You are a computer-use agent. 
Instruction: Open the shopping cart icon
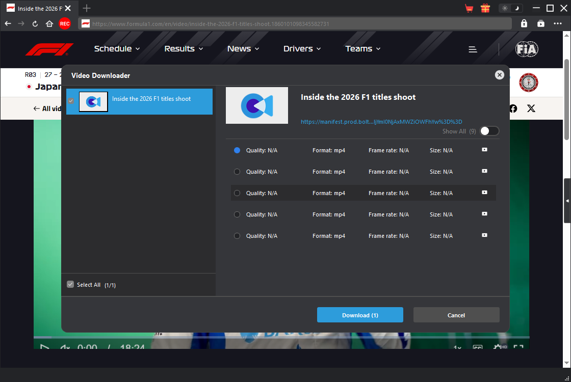(469, 8)
